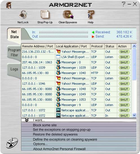Open the StopPop-Up tool icon

coord(45,15)
